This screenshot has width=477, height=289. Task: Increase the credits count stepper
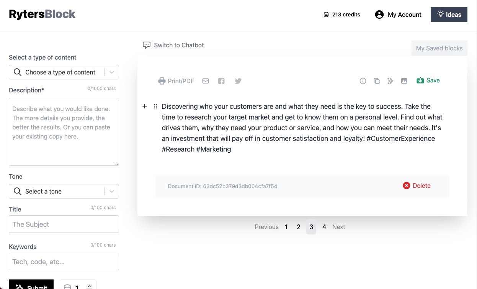[90, 286]
